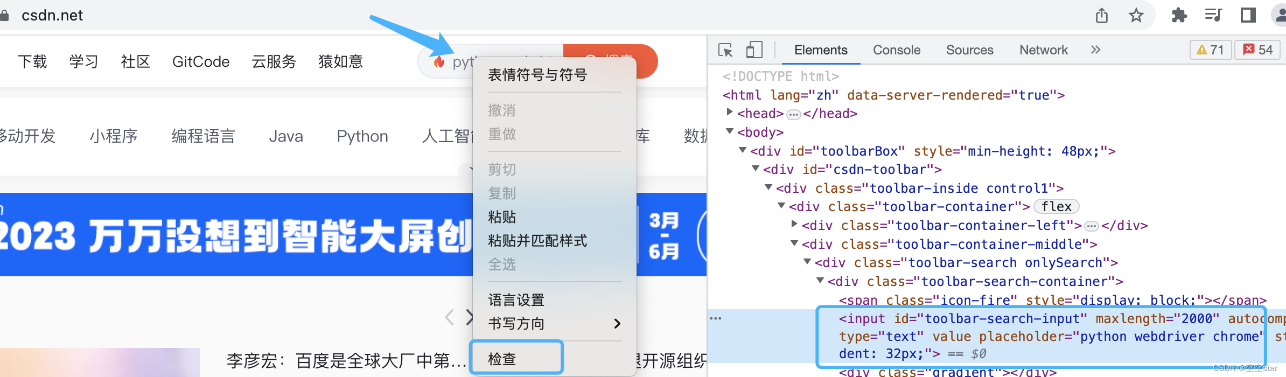Collapse the csdn-toolbar div node
The height and width of the screenshot is (377, 1286).
[756, 169]
